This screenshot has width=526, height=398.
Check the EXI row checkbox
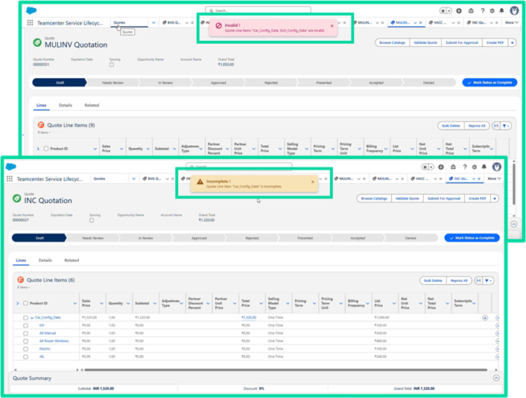tap(25, 326)
